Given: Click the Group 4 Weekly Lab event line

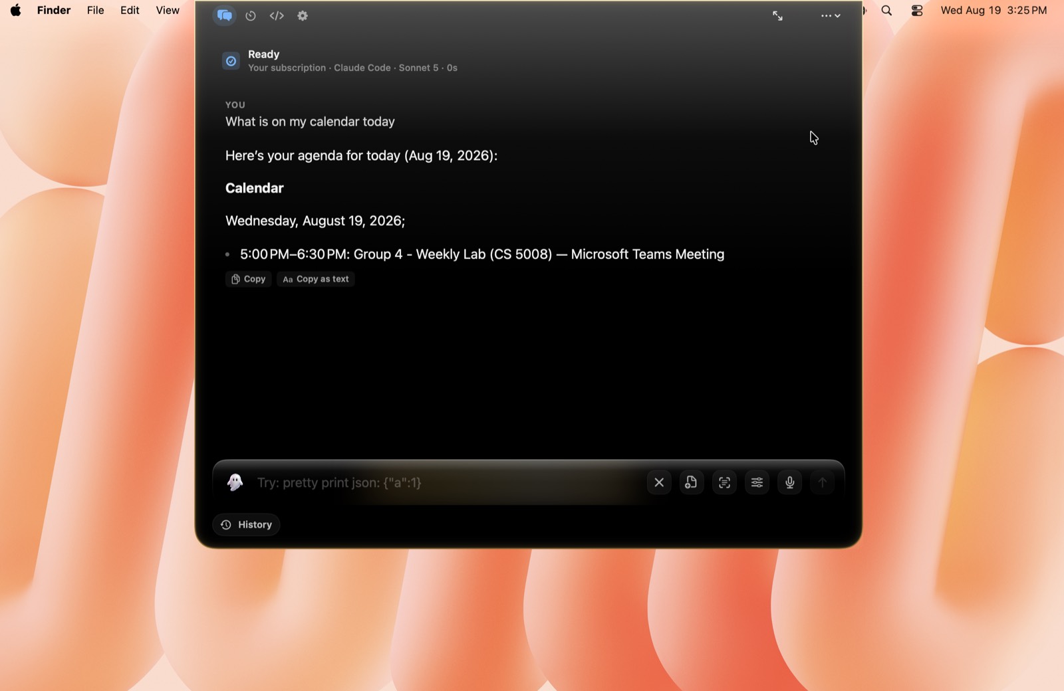Looking at the screenshot, I should pos(482,254).
